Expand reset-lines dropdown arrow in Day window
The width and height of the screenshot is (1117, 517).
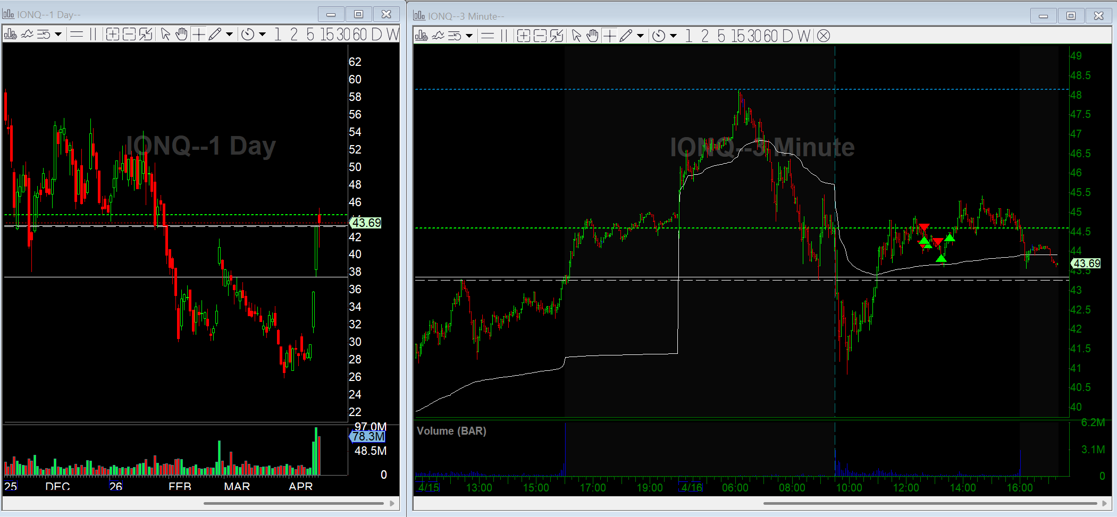click(x=58, y=35)
